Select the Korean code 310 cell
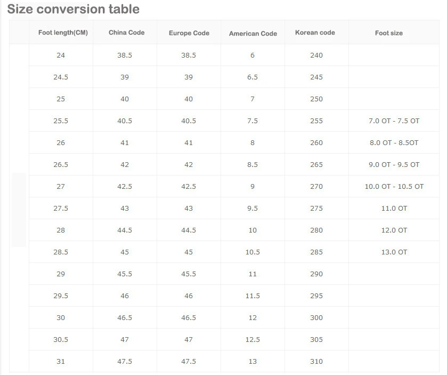Image resolution: width=447 pixels, height=375 pixels. [x=316, y=362]
